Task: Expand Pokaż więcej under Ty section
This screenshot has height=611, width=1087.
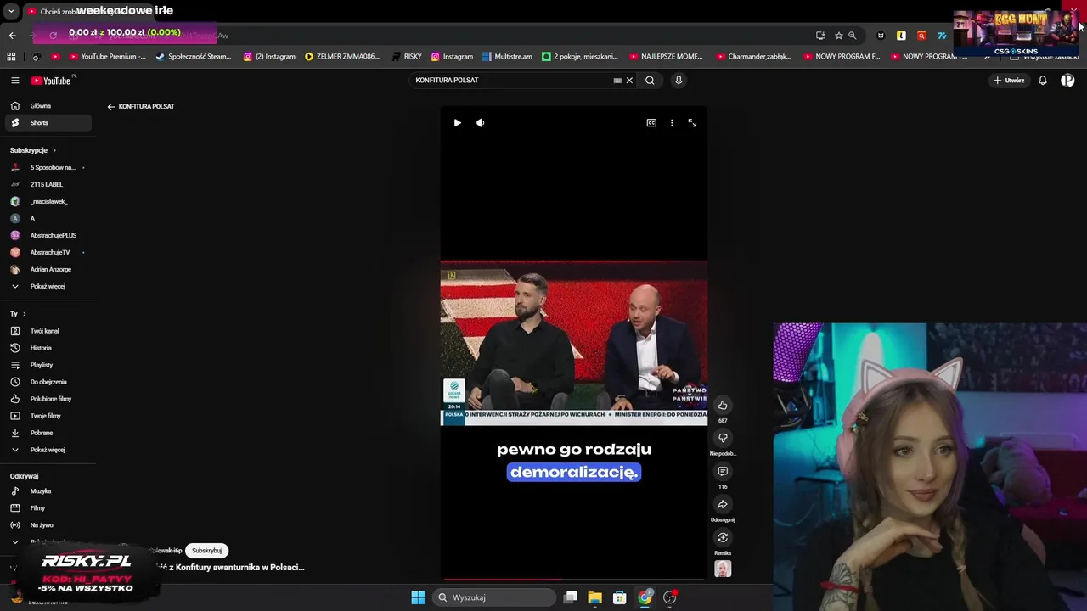Action: coord(48,450)
